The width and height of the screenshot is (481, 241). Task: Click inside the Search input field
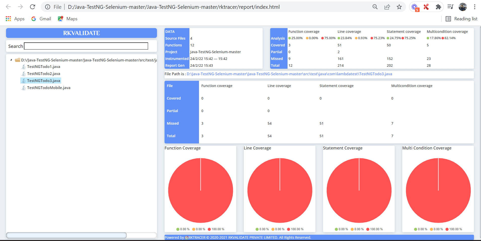tap(86, 46)
